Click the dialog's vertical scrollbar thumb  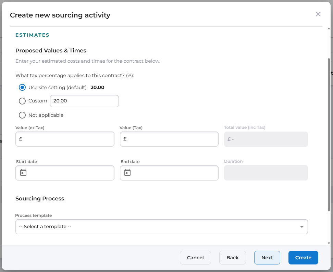[329, 134]
